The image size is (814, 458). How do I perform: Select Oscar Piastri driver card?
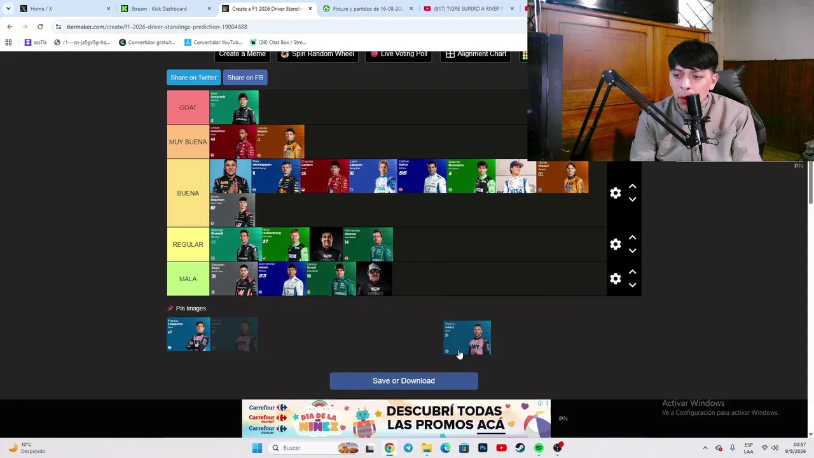coord(562,176)
